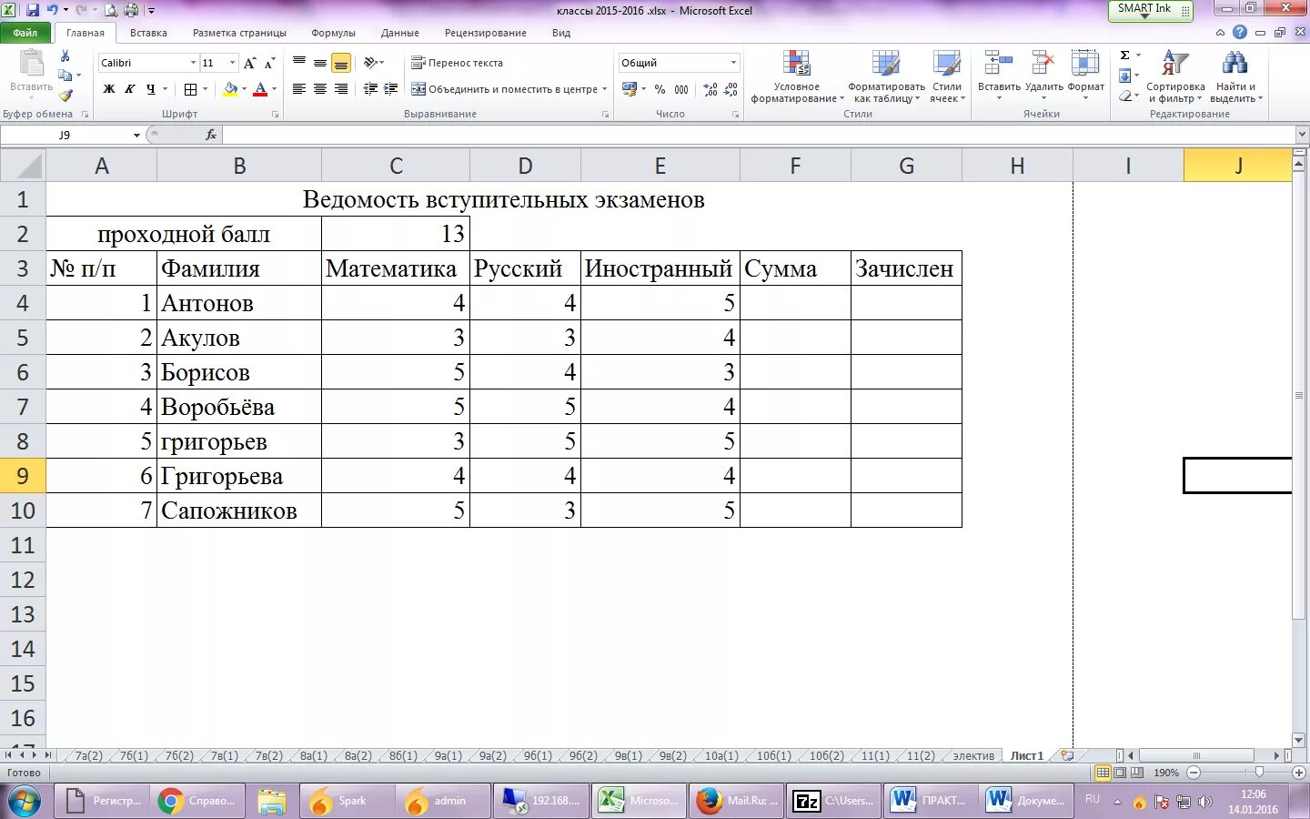This screenshot has height=819, width=1310.
Task: Click the quick print printer icon
Action: click(x=131, y=10)
